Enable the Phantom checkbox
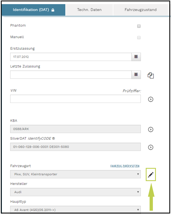Screen dimensions: 171x214 [x=139, y=26]
